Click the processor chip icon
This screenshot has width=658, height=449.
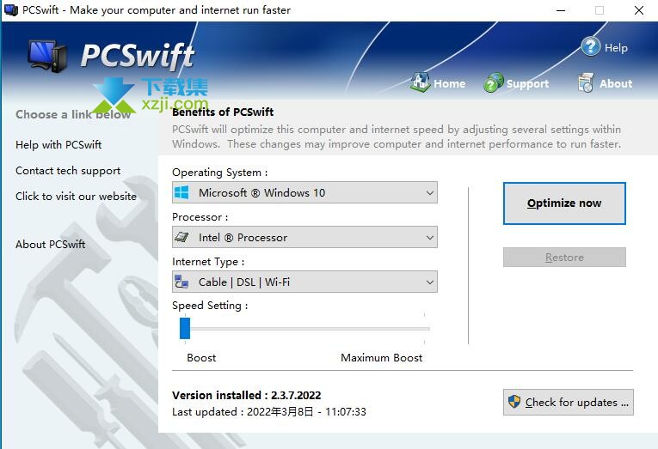coord(181,237)
